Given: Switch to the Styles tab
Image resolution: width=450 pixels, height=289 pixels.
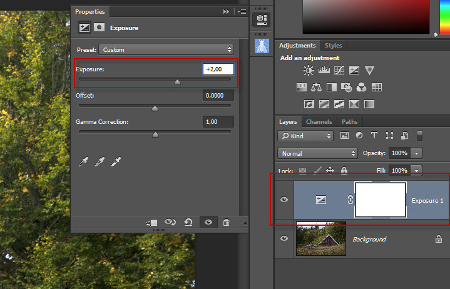Looking at the screenshot, I should point(333,45).
